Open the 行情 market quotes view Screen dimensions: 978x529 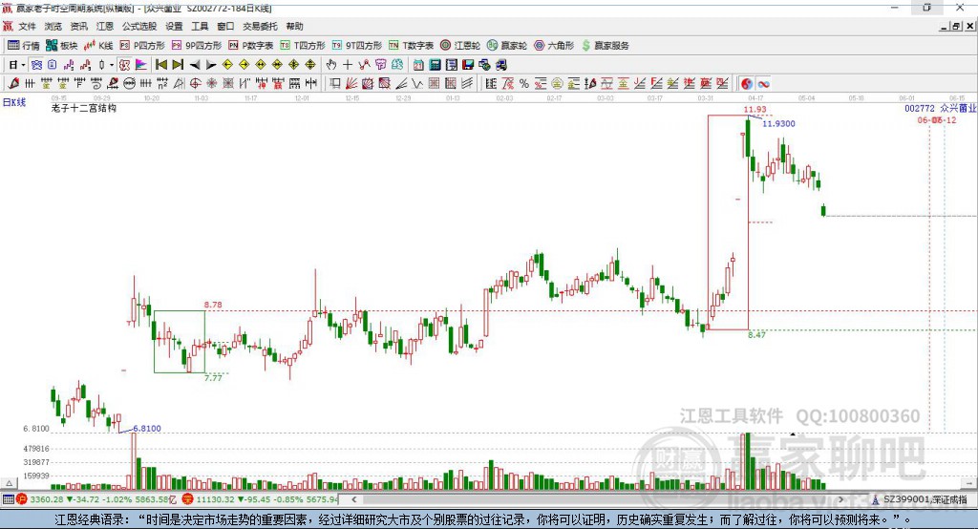[23, 46]
